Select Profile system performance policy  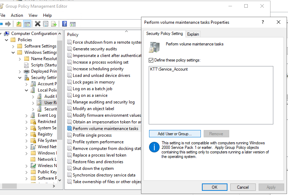tap(98, 142)
